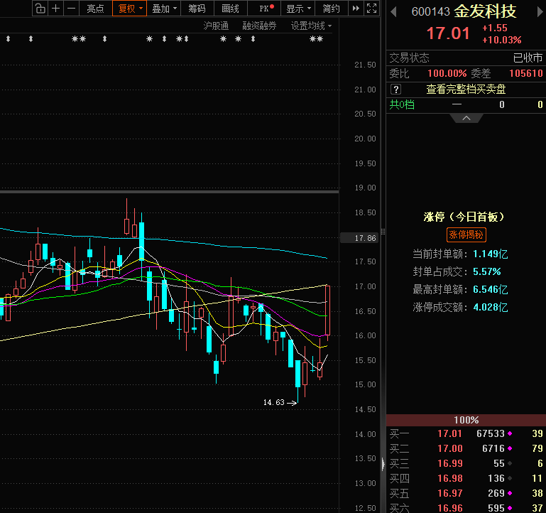The width and height of the screenshot is (546, 513).
Task: Switch to 简约 simple mode
Action: coord(331,9)
